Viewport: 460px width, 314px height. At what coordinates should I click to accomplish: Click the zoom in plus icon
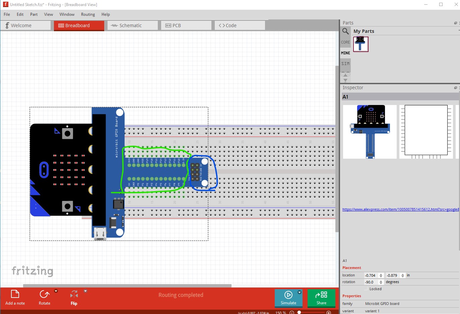coord(329,312)
